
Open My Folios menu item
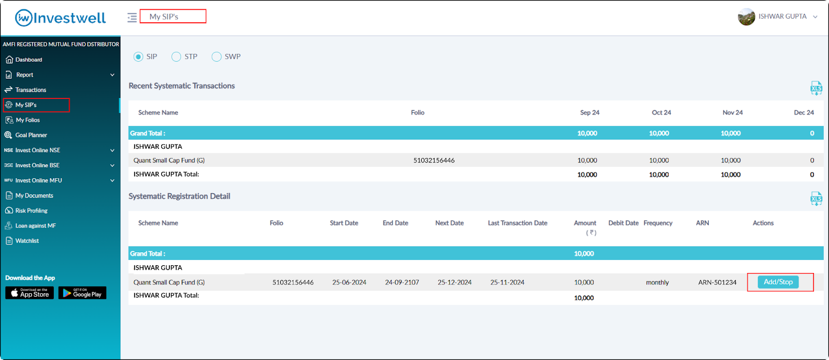(27, 120)
